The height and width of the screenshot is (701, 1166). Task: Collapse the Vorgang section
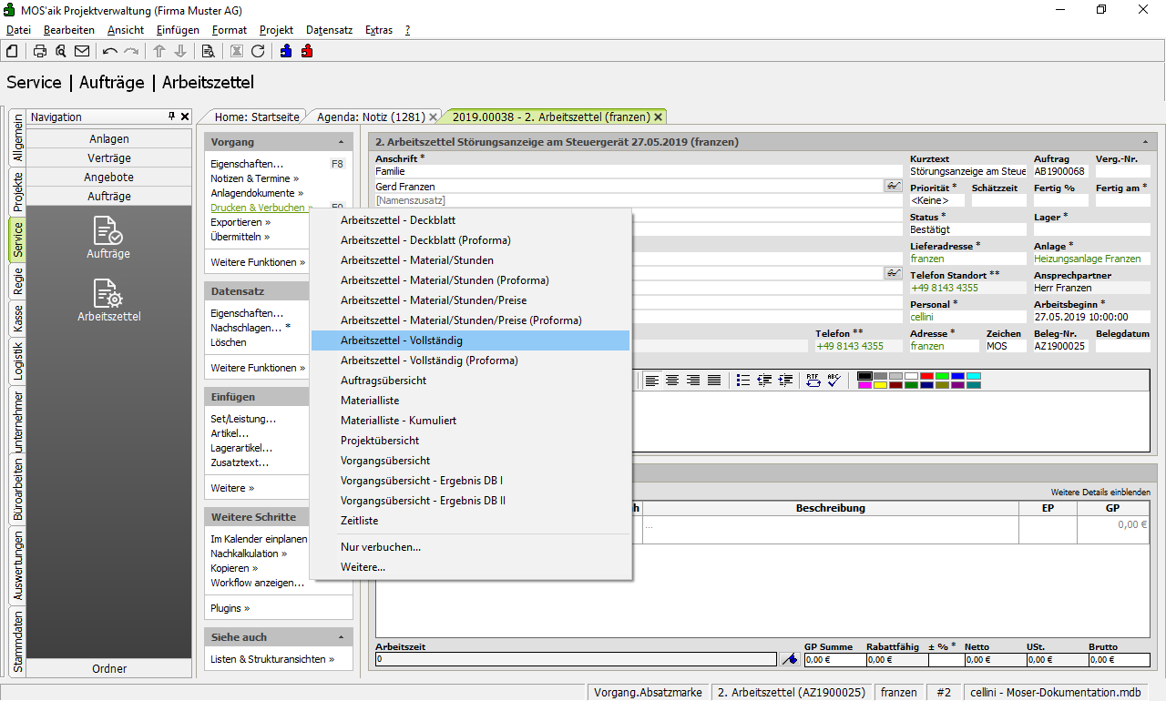pos(341,143)
